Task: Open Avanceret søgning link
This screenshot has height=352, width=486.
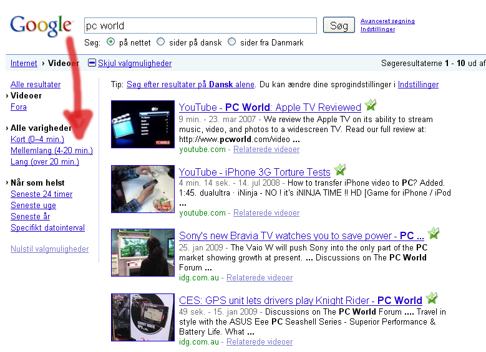Action: click(387, 21)
